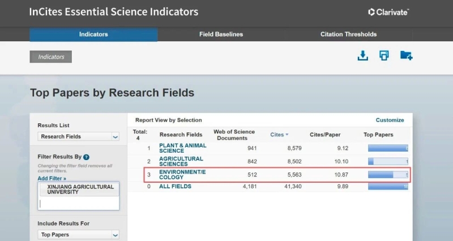Click the save to folder icon
The width and height of the screenshot is (453, 241).
pyautogui.click(x=406, y=55)
